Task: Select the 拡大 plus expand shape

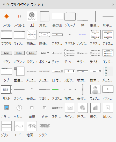Action: coord(45,108)
